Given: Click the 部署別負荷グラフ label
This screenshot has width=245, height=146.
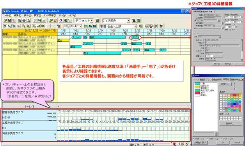Looking at the screenshot, I should point(13,112).
